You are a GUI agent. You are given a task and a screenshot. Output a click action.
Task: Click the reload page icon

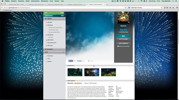(126, 7)
